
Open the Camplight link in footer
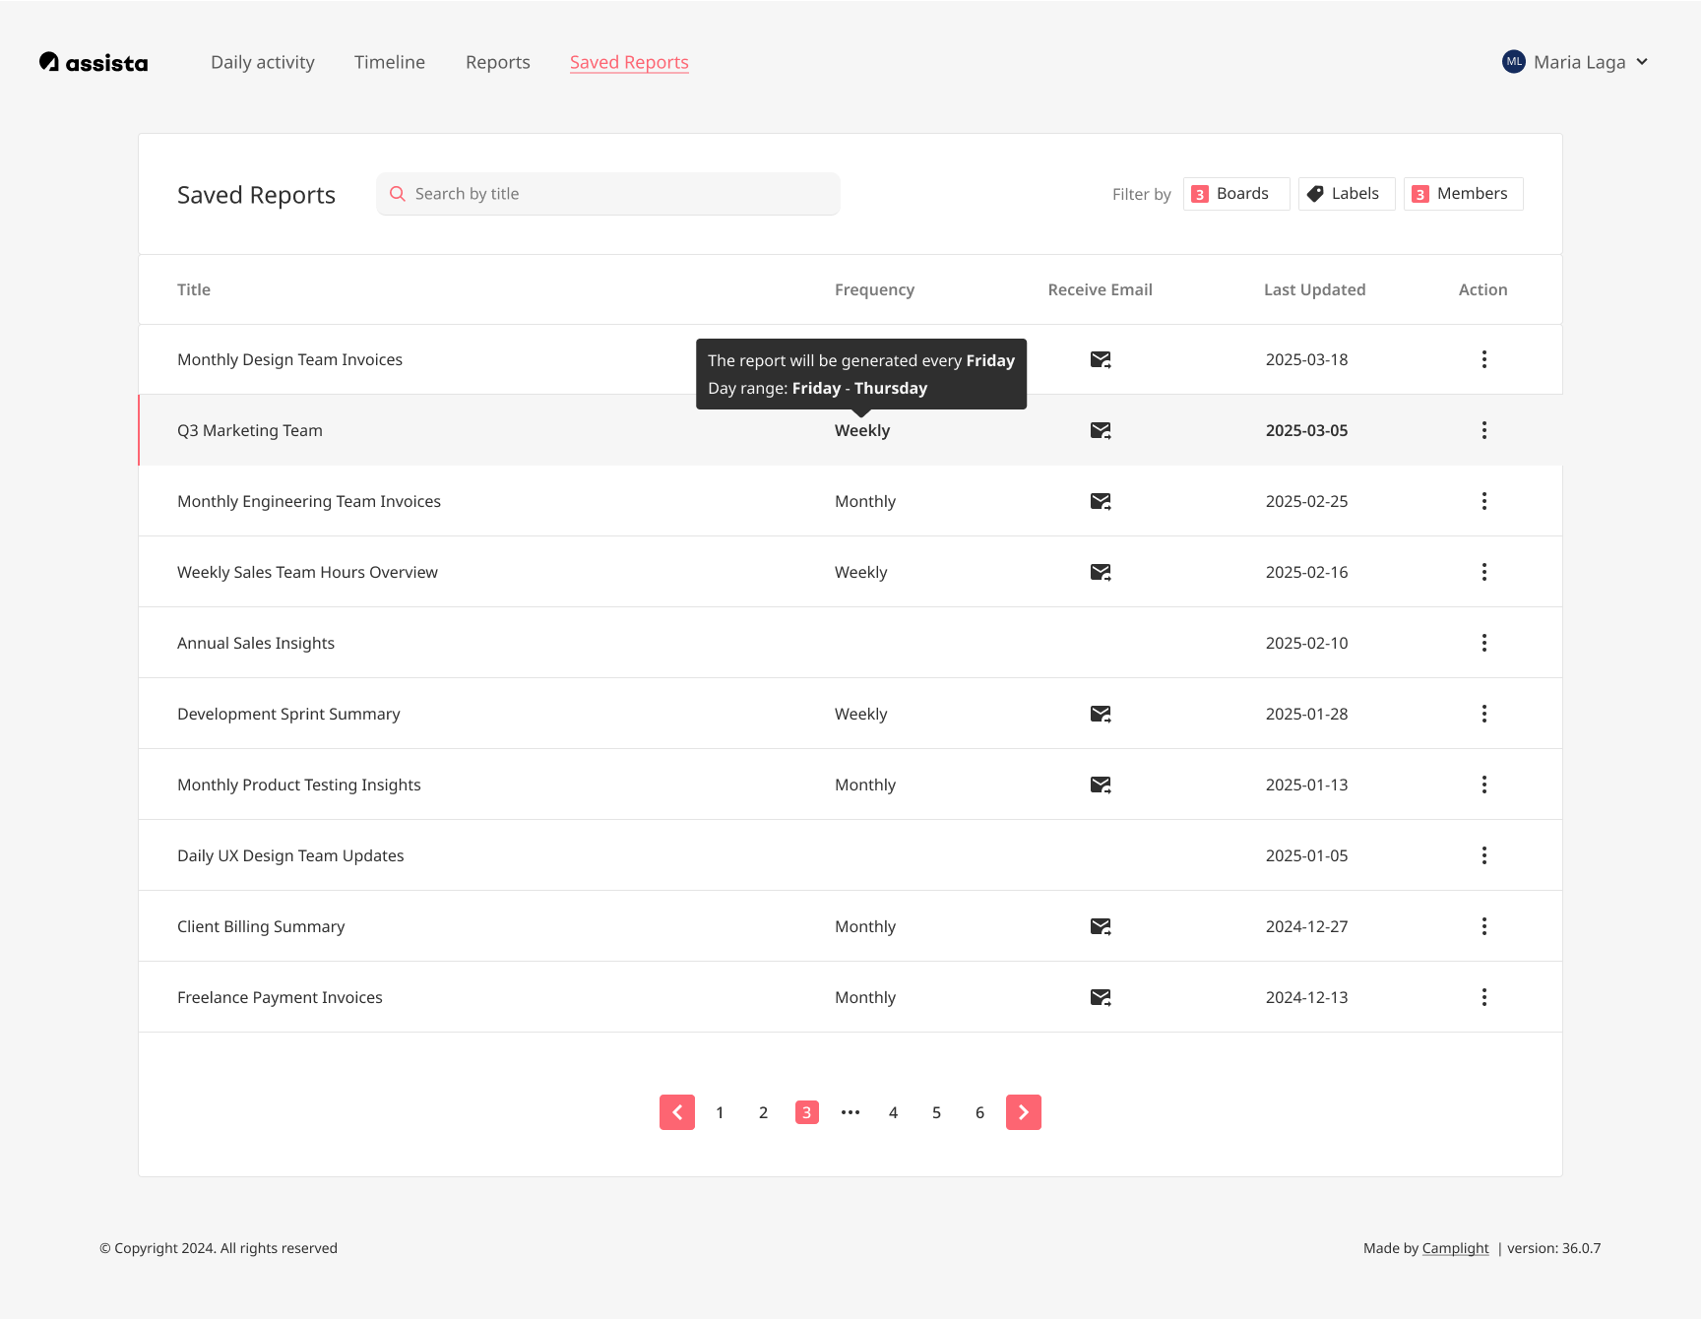click(1455, 1248)
